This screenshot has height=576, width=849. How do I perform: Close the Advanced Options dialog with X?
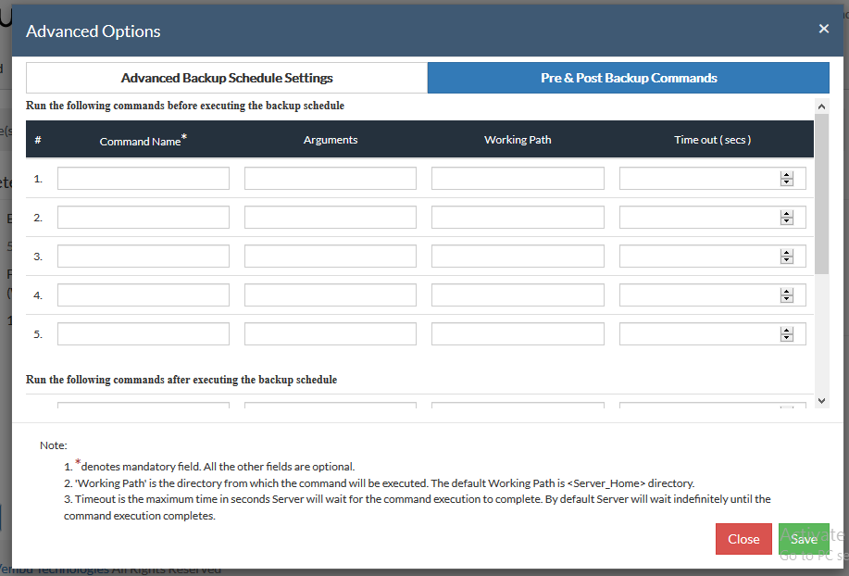point(824,29)
